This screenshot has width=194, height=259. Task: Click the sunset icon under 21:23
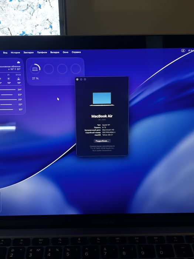[18, 79]
